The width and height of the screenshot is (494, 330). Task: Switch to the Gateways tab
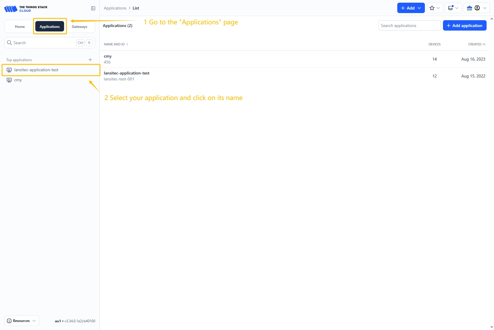[x=80, y=27]
